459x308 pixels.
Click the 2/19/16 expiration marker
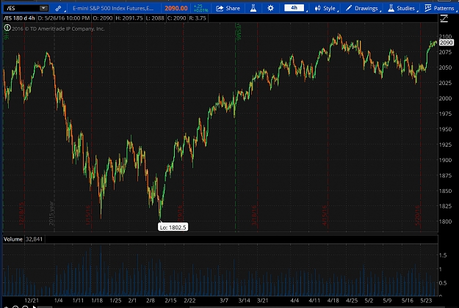(180, 215)
